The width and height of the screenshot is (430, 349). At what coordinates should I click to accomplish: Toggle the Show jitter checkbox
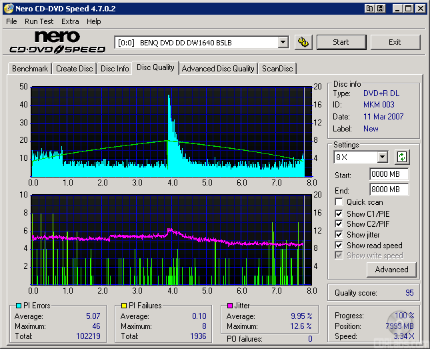(x=339, y=235)
